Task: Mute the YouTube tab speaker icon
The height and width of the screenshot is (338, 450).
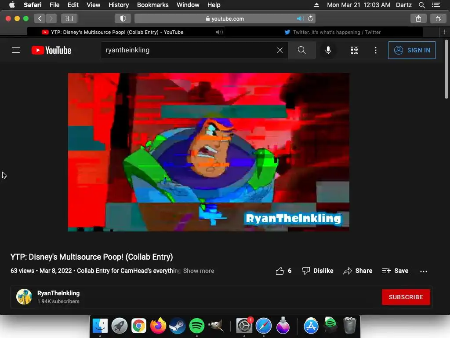Action: [219, 32]
